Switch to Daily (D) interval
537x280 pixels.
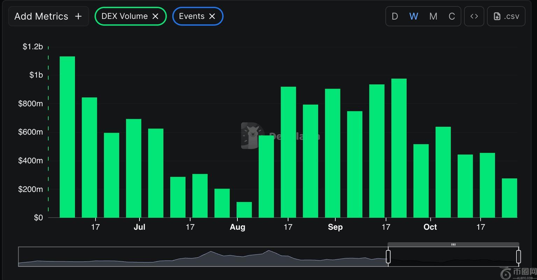point(395,16)
